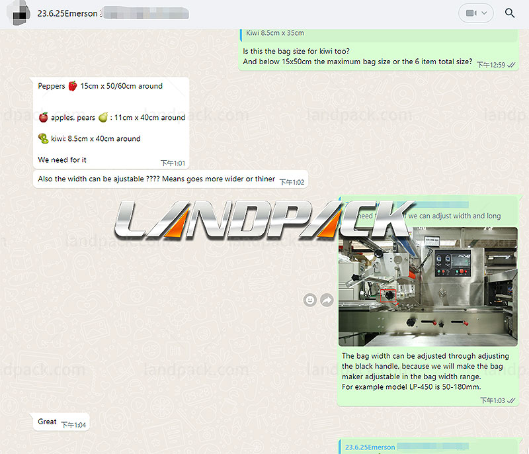
Task: Expand the video call options chevron
Action: click(486, 13)
